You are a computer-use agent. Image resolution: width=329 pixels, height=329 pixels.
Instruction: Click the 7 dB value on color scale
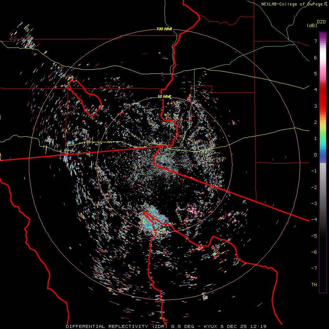pyautogui.click(x=315, y=41)
